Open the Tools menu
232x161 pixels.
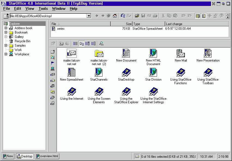coord(43,9)
